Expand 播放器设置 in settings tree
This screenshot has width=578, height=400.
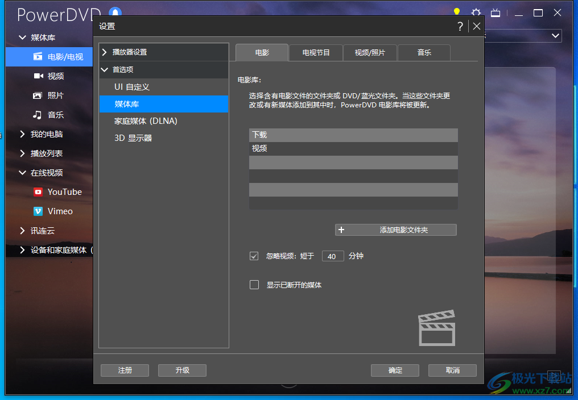(x=105, y=52)
